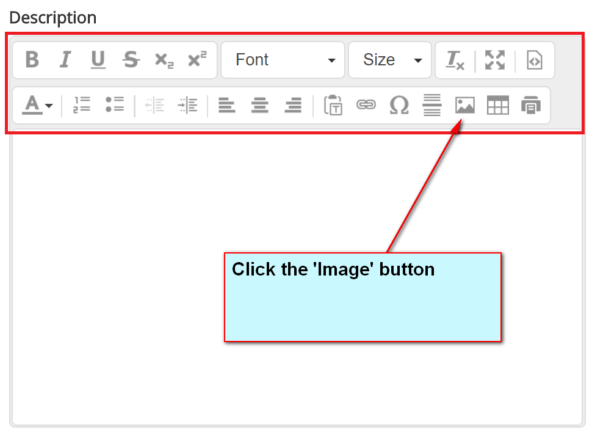Insert a bulleted list
This screenshot has width=592, height=438.
[115, 105]
